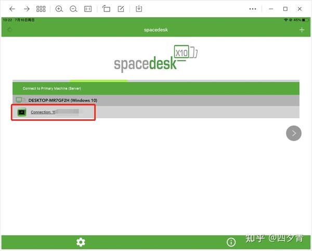312x251 pixels.
Task: Add a server with the plus icon
Action: point(302,30)
